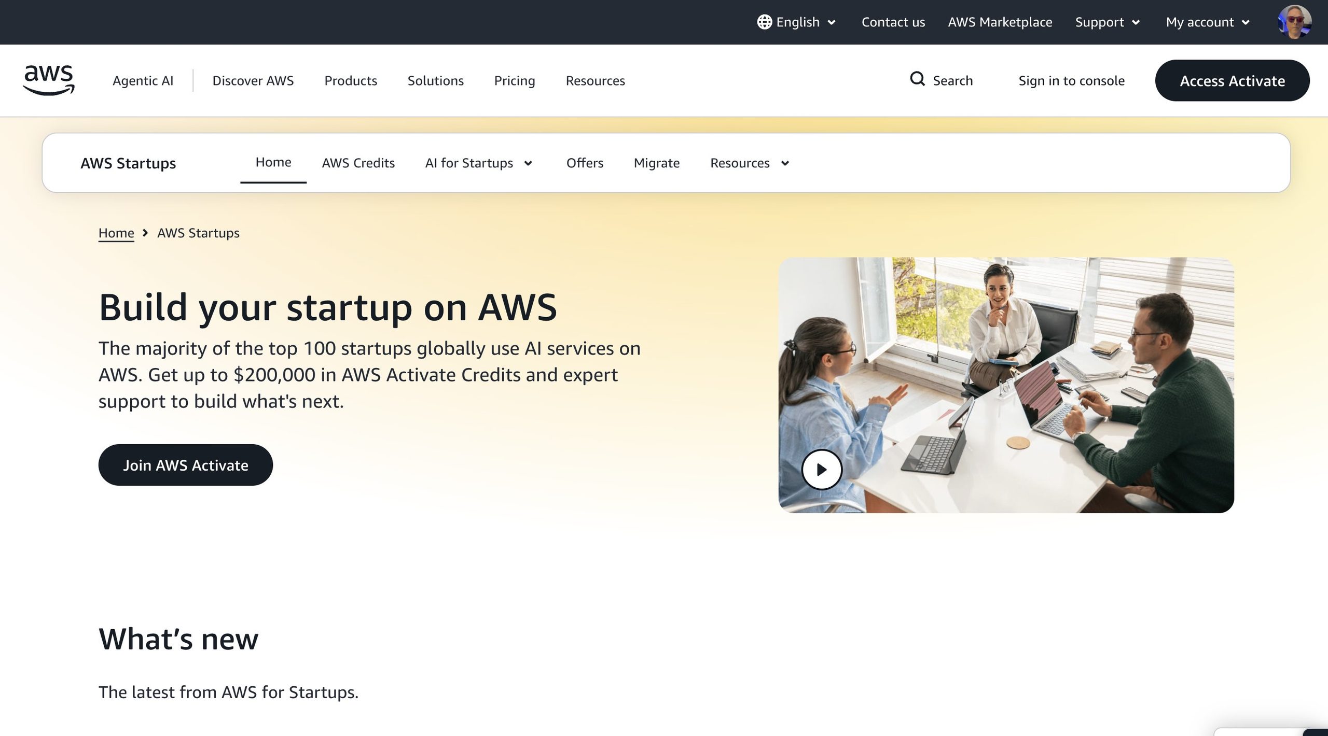Image resolution: width=1328 pixels, height=736 pixels.
Task: Open the Products menu
Action: [351, 81]
